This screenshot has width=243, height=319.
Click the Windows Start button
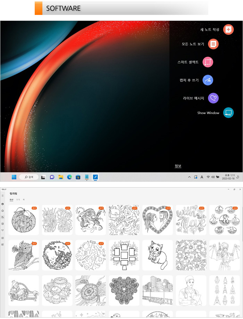point(14,177)
